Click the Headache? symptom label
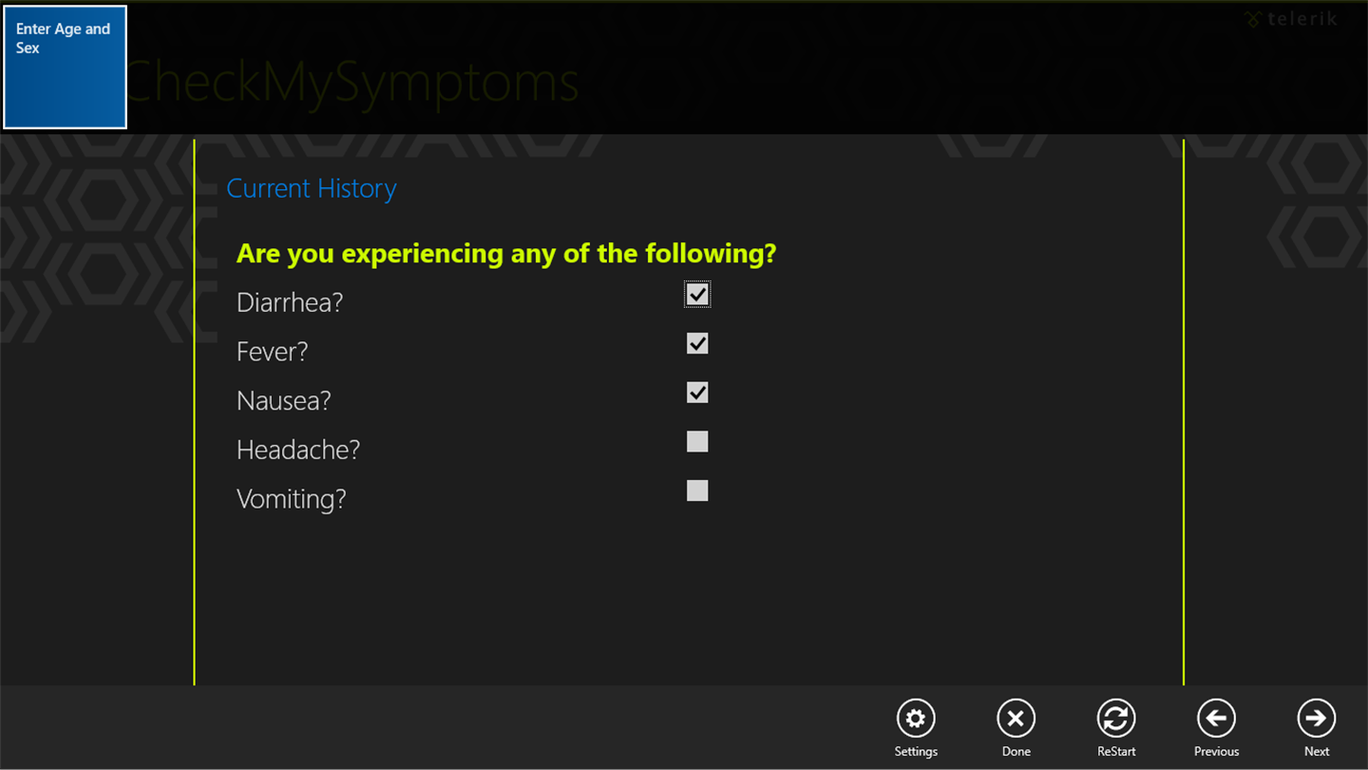 click(x=298, y=450)
